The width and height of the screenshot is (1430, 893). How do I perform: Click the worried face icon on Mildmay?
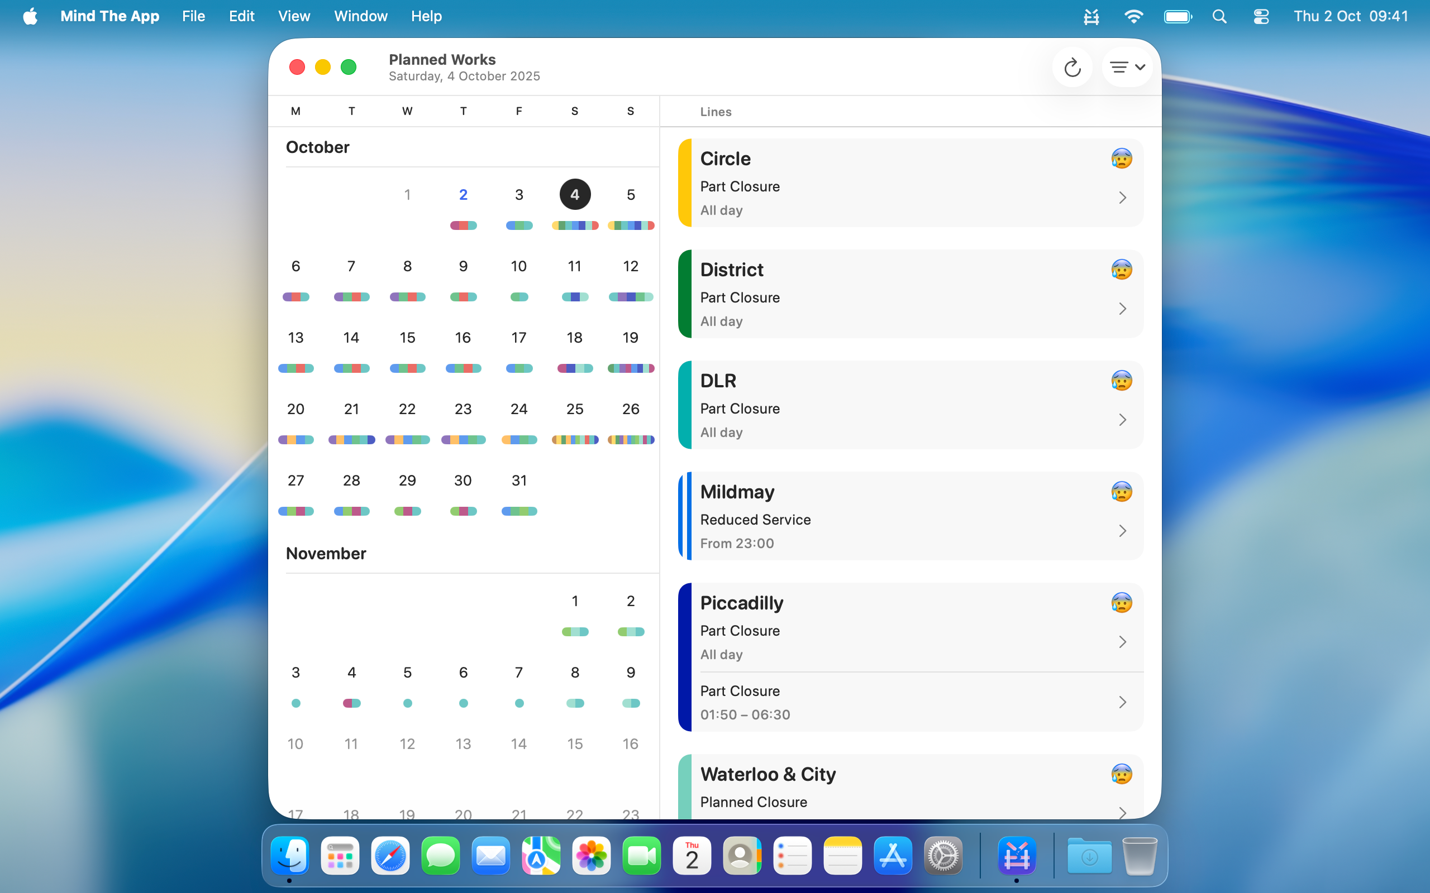(1121, 491)
